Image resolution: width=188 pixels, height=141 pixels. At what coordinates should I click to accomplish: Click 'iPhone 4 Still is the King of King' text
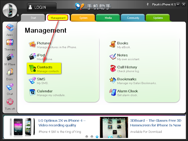[x=60, y=132]
